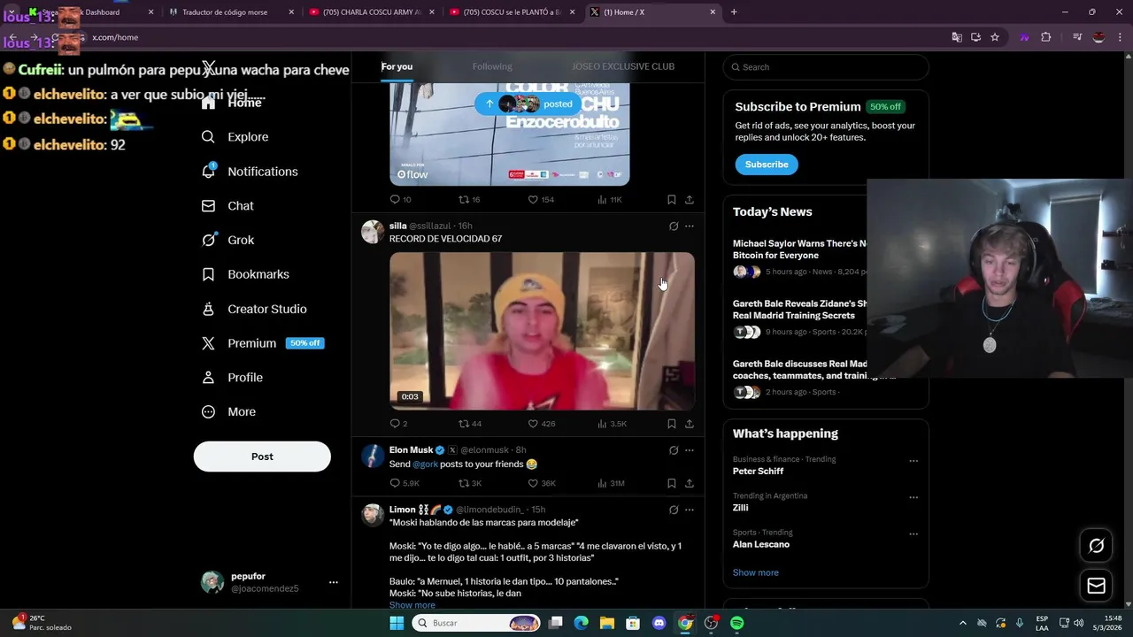1133x637 pixels.
Task: Open floating messages envelope button
Action: [1096, 586]
